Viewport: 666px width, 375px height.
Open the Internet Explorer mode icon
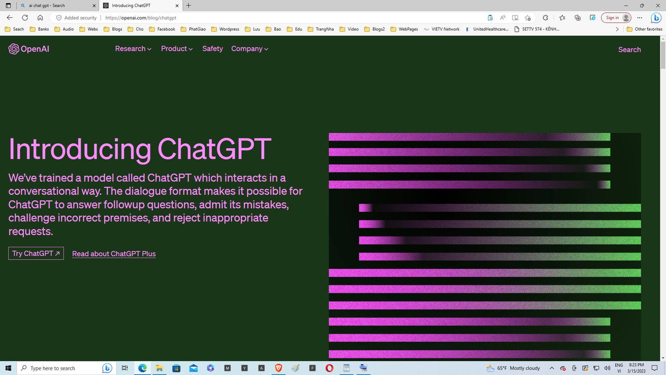point(592,18)
